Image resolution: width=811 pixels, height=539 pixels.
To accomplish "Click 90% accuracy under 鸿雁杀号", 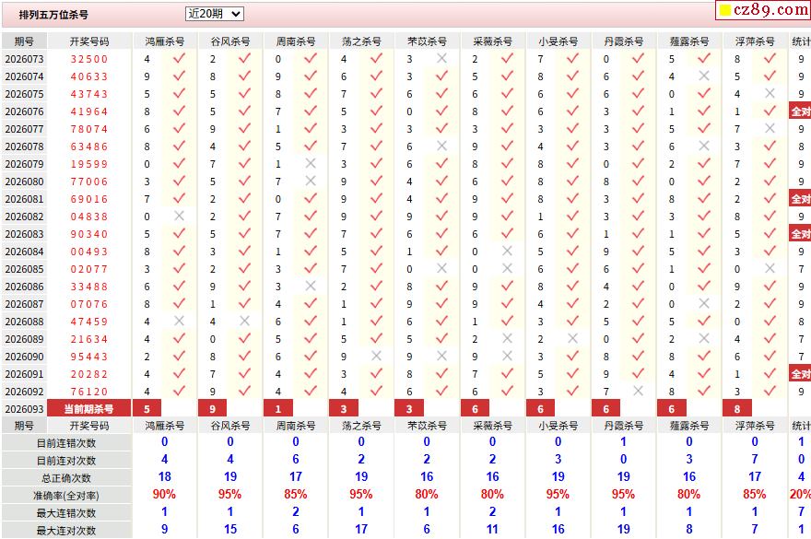I will (x=164, y=495).
